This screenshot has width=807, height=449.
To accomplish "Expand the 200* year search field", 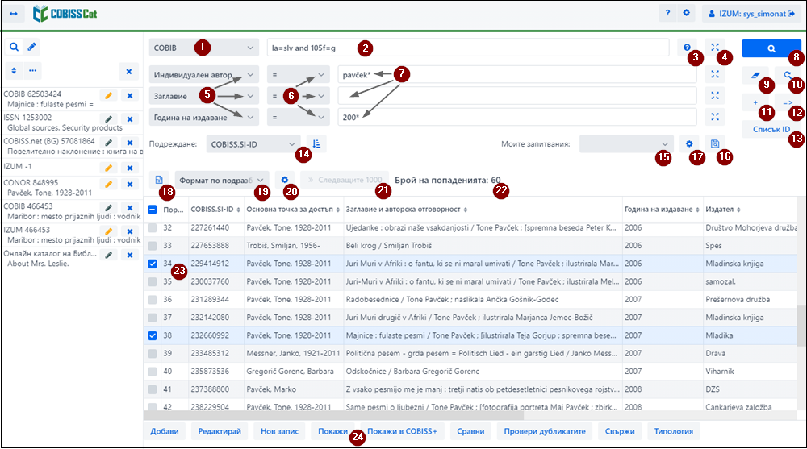I will point(715,117).
